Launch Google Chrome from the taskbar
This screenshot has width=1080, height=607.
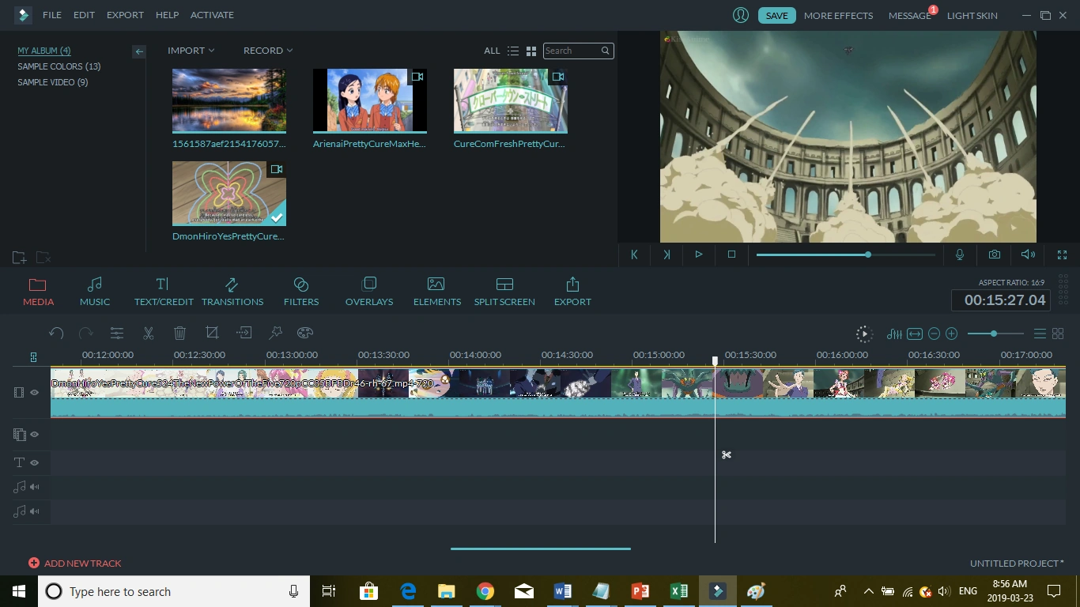point(485,591)
